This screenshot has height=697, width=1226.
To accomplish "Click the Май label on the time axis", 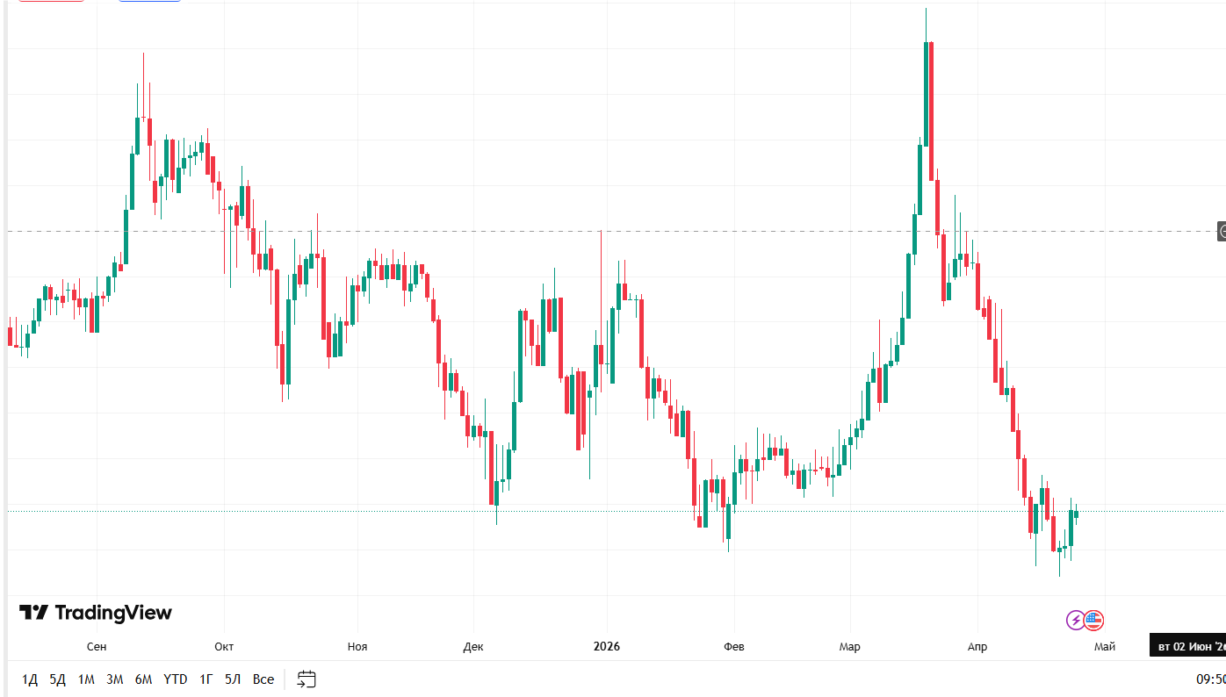I will 1105,647.
